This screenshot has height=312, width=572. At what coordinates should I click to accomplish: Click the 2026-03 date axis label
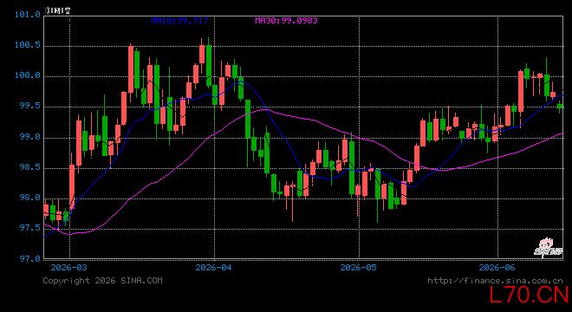(x=69, y=268)
